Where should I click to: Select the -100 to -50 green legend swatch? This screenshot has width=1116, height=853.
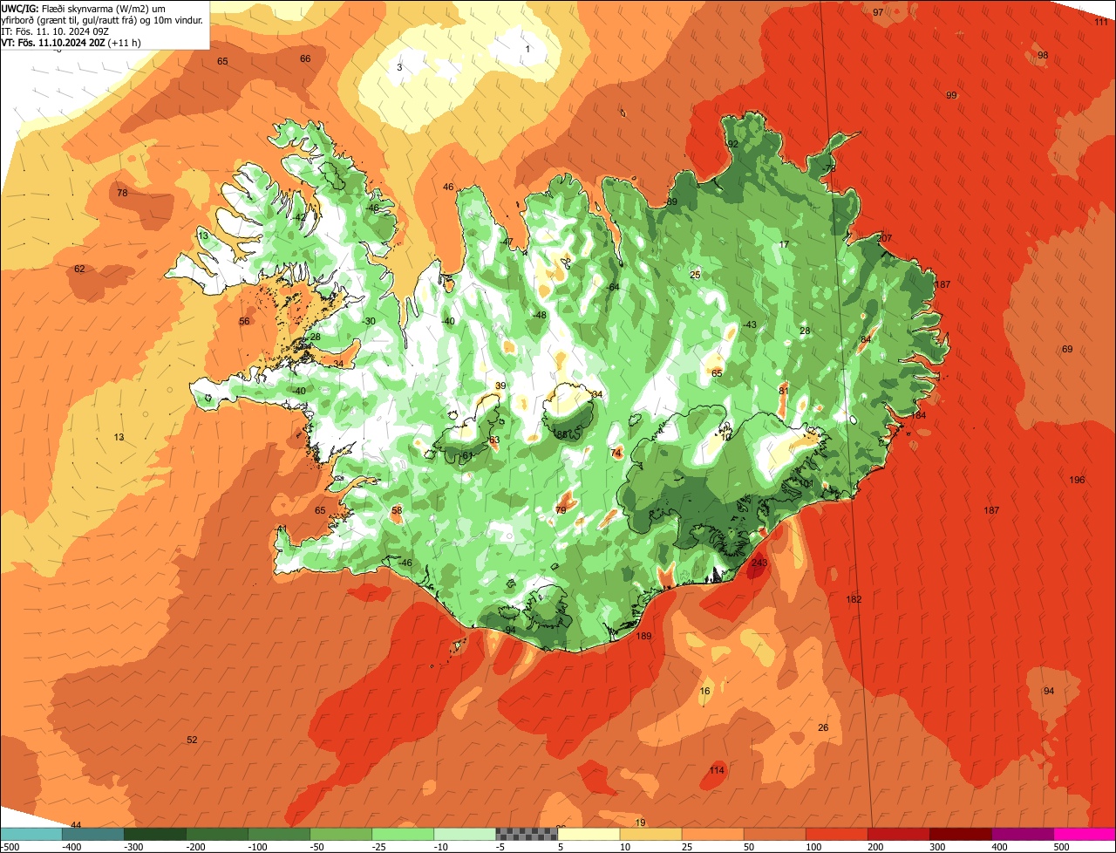point(279,834)
